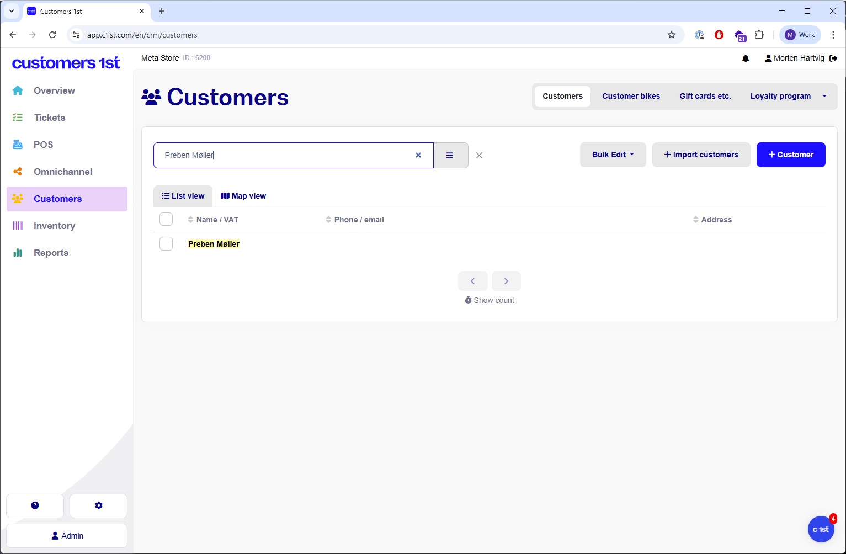The height and width of the screenshot is (554, 846).
Task: Switch to the Customer bikes tab
Action: [x=631, y=96]
